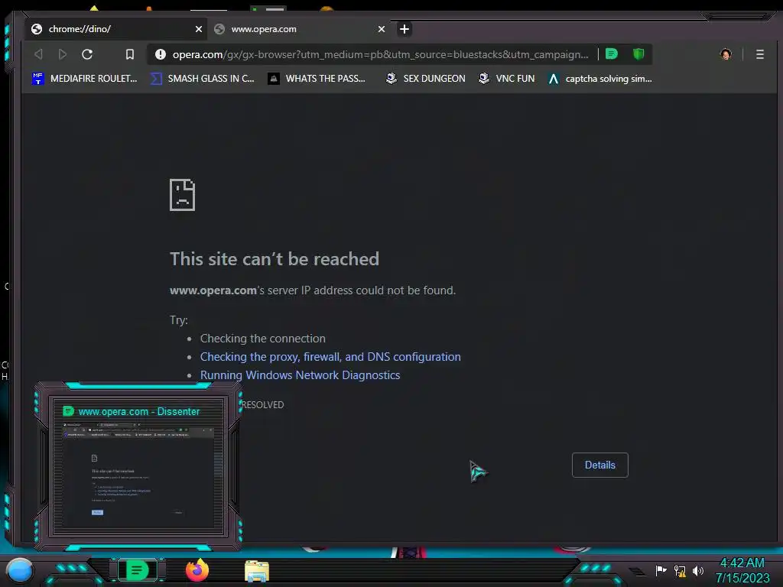Image resolution: width=783 pixels, height=587 pixels.
Task: Open the WHATS THE PASS... bookmark
Action: [316, 79]
